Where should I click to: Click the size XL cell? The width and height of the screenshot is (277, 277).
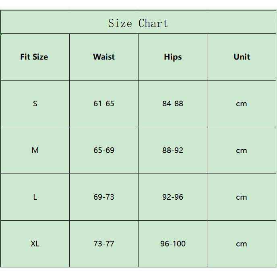pyautogui.click(x=35, y=244)
